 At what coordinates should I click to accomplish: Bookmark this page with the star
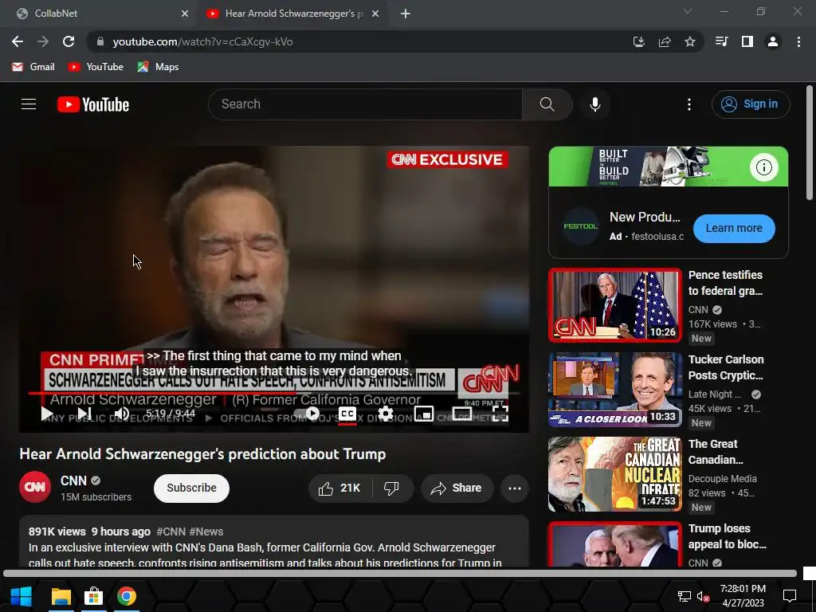[690, 41]
